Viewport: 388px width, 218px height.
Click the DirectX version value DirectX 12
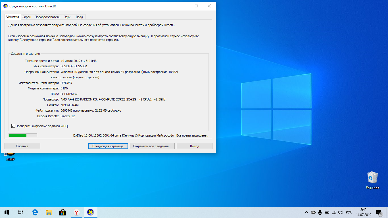click(68, 116)
